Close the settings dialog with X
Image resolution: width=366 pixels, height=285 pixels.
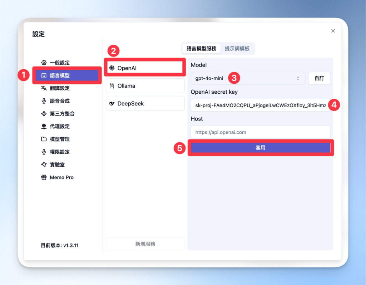pos(333,31)
